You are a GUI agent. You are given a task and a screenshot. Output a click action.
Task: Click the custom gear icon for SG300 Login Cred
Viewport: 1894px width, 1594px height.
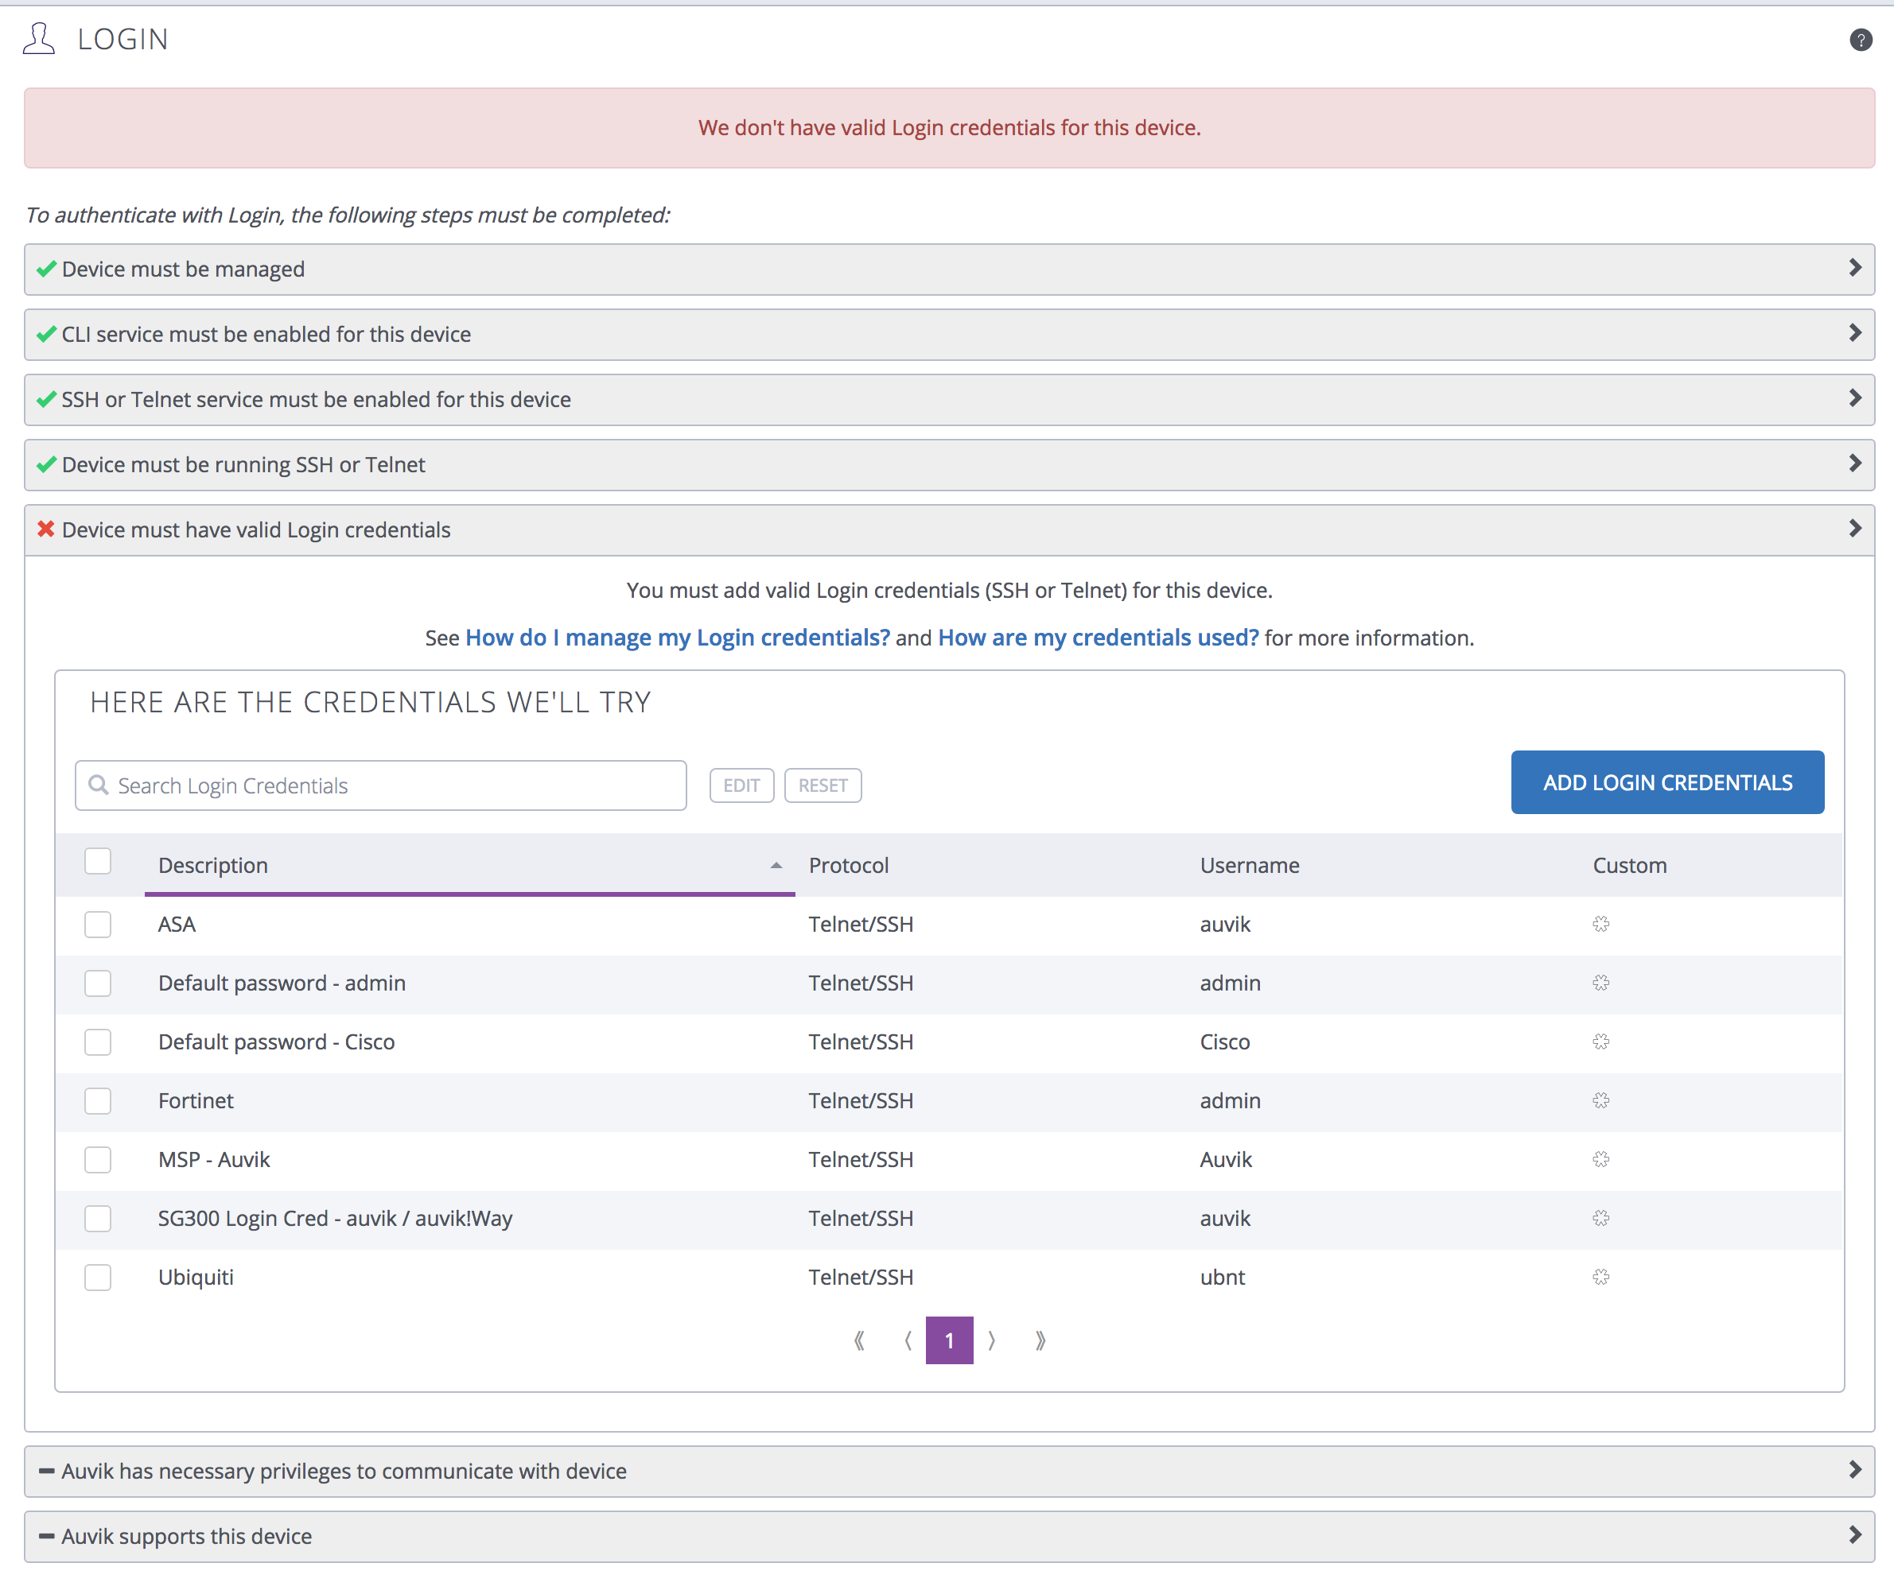coord(1601,1217)
